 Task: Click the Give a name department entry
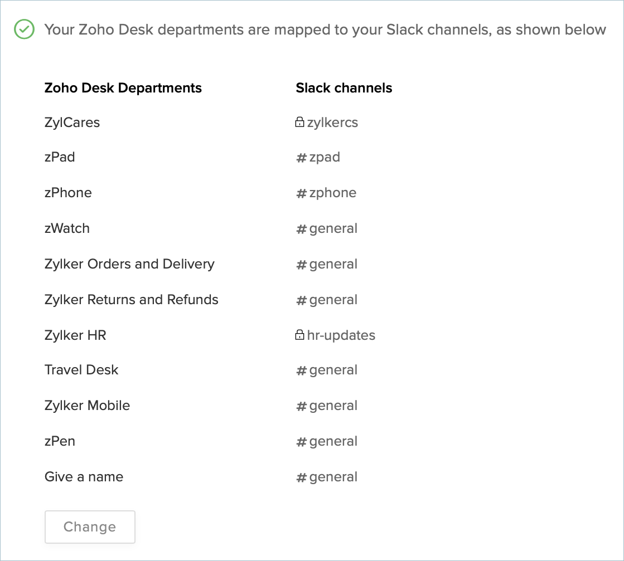(x=84, y=477)
